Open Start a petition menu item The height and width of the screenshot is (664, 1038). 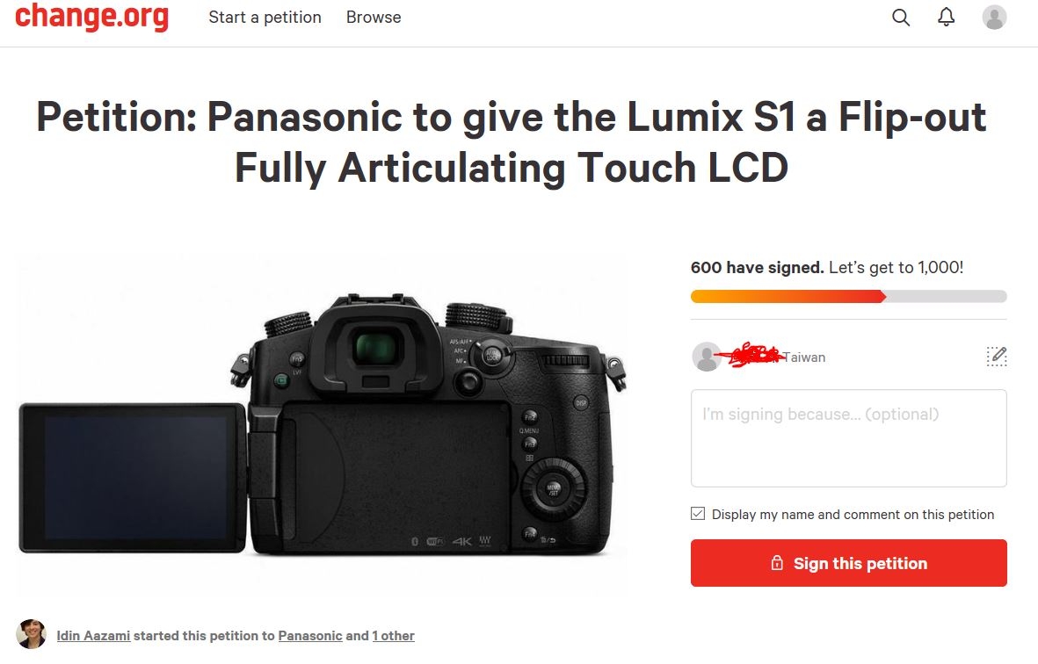point(265,18)
